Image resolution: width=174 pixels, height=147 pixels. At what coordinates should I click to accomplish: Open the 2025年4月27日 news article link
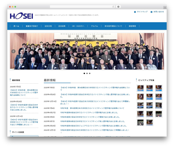tap(89, 113)
